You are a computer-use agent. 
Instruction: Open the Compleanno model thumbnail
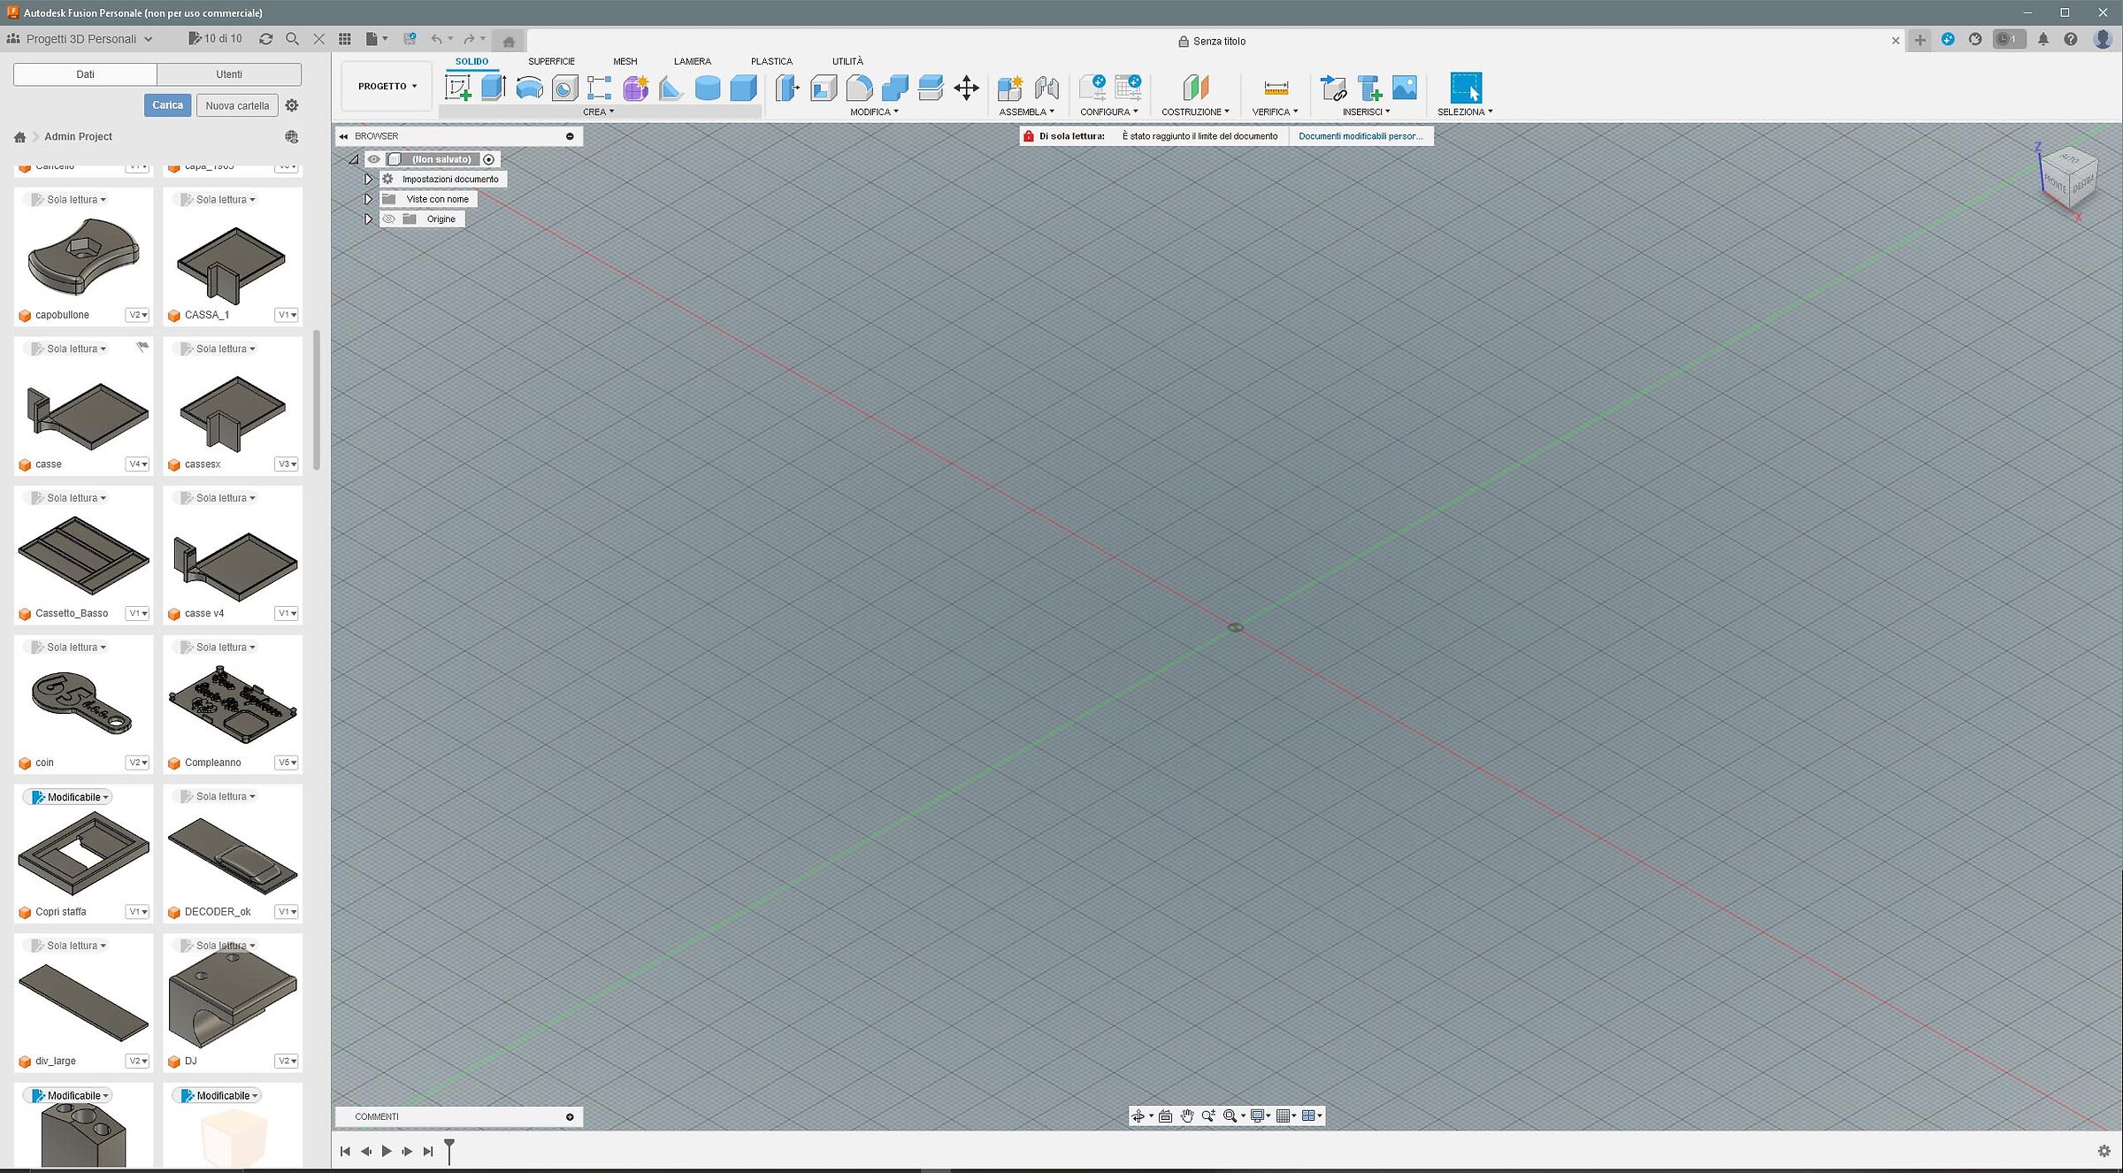(232, 703)
